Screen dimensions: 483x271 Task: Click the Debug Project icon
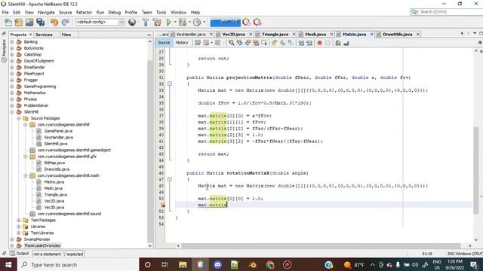(x=183, y=22)
